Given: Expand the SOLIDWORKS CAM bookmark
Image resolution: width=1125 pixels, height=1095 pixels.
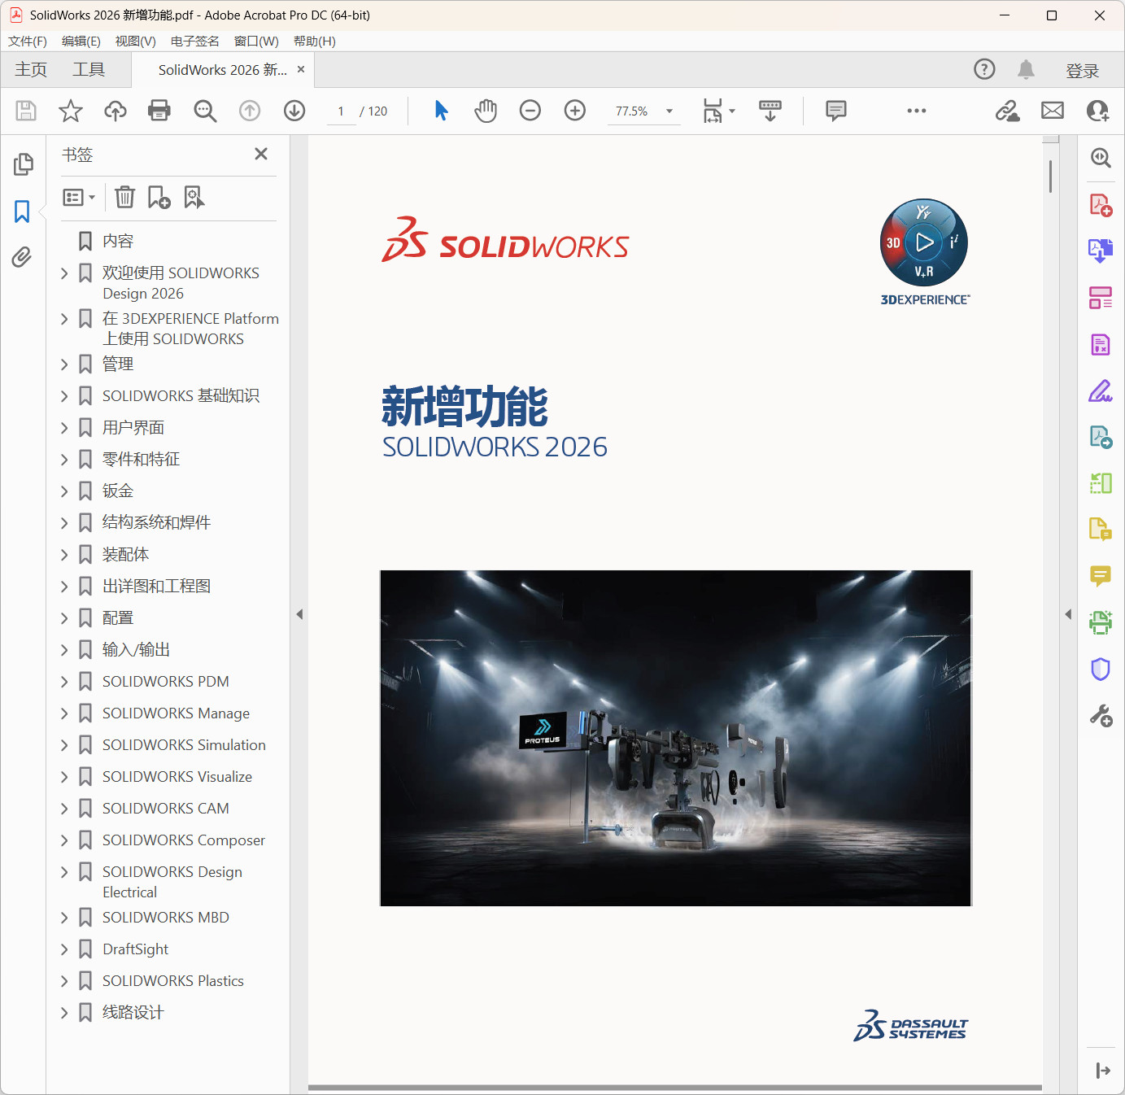Looking at the screenshot, I should [x=64, y=809].
